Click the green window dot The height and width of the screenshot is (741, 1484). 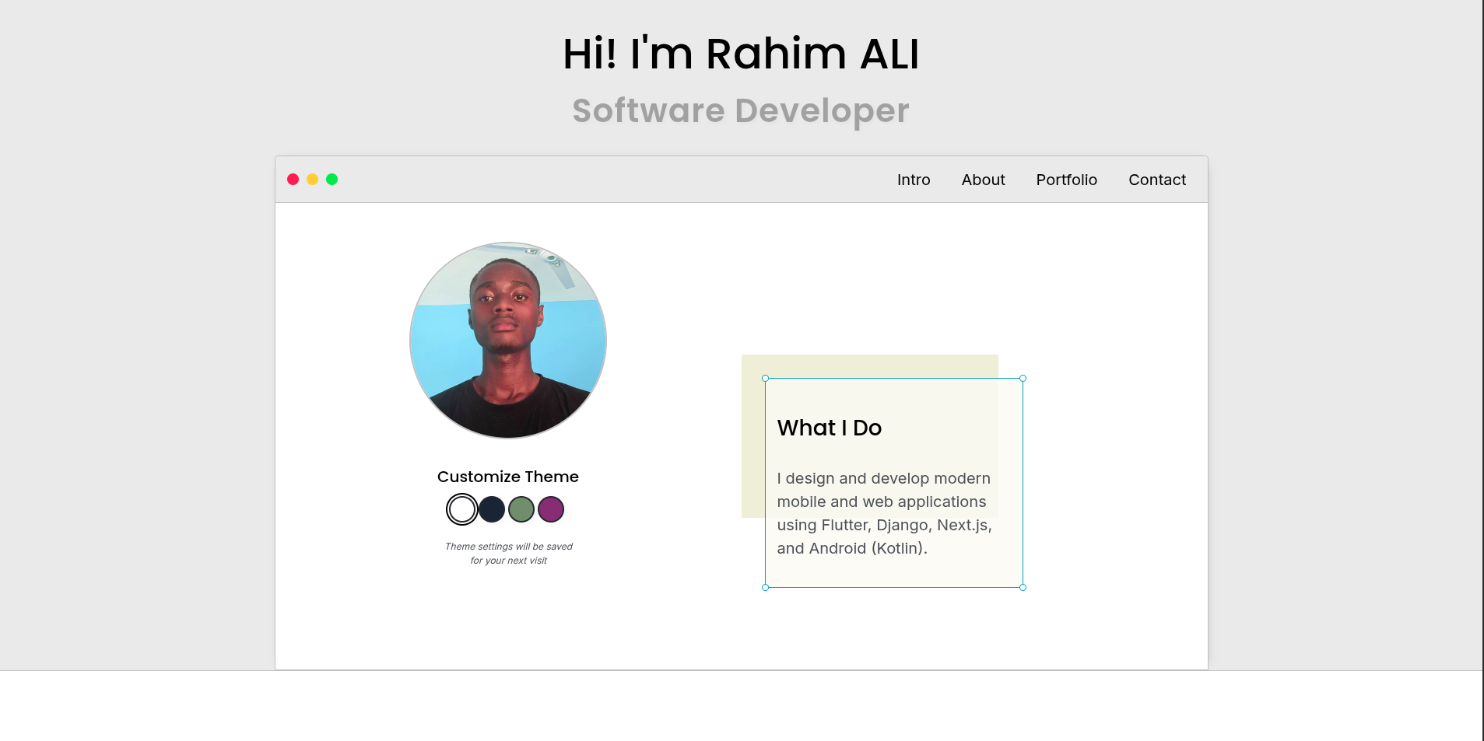coord(332,180)
